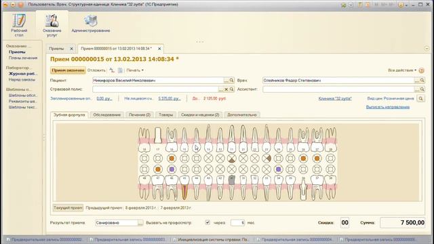Switch to the Приемы tab
Screen dimensions: 434x244
point(56,48)
